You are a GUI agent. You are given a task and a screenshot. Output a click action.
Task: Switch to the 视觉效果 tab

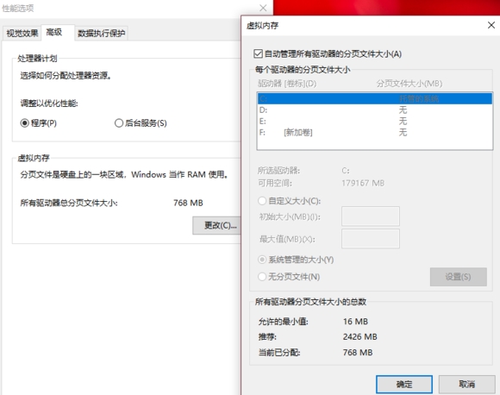22,33
